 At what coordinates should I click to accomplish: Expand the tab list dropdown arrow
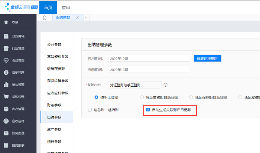tap(87, 18)
